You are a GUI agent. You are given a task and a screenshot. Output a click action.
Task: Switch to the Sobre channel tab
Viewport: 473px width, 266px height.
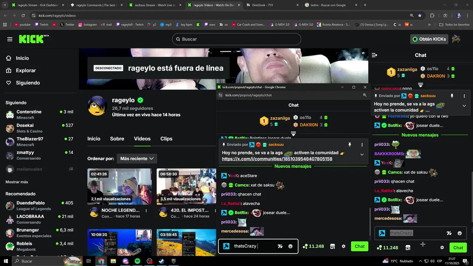coord(117,139)
